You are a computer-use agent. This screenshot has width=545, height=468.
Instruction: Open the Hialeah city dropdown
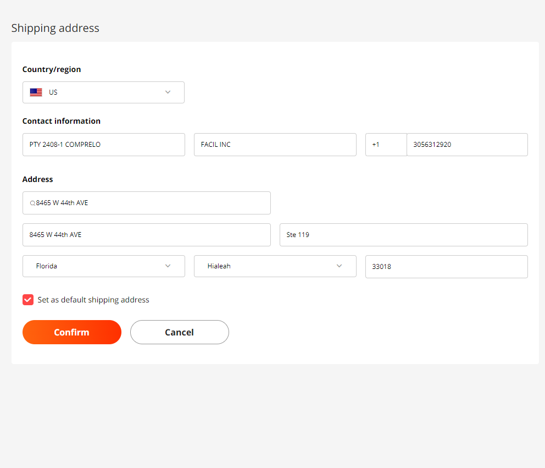(x=275, y=266)
